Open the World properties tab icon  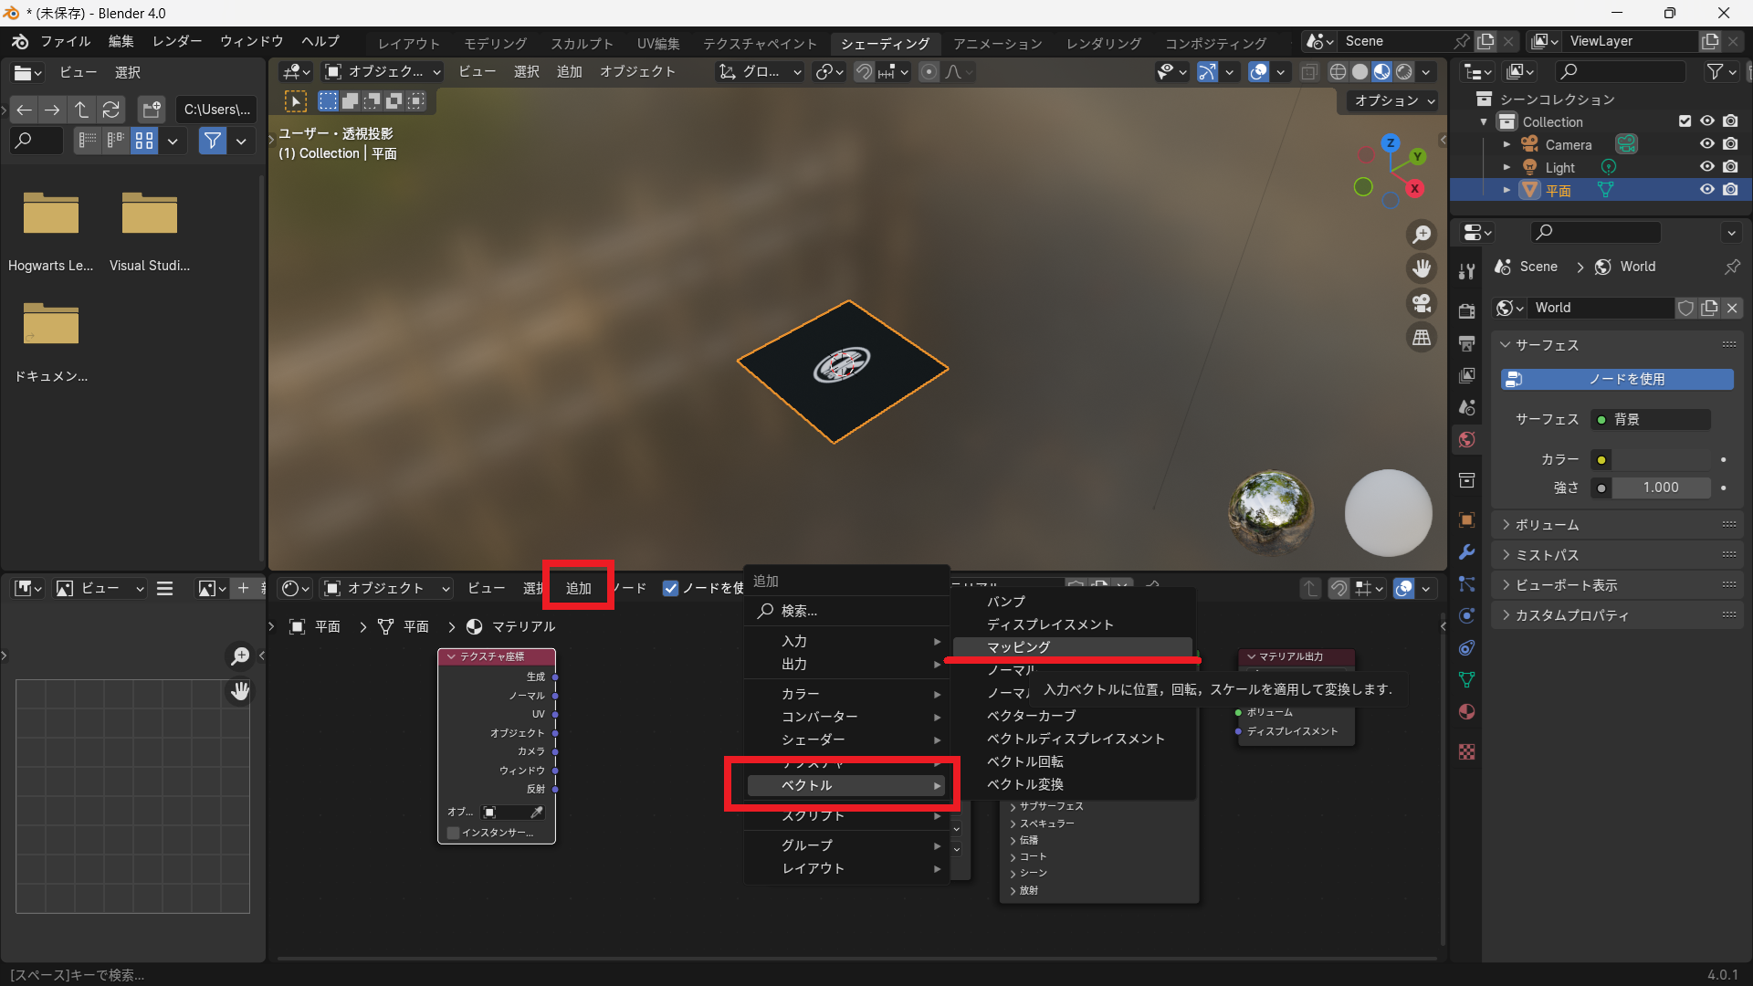1467,440
